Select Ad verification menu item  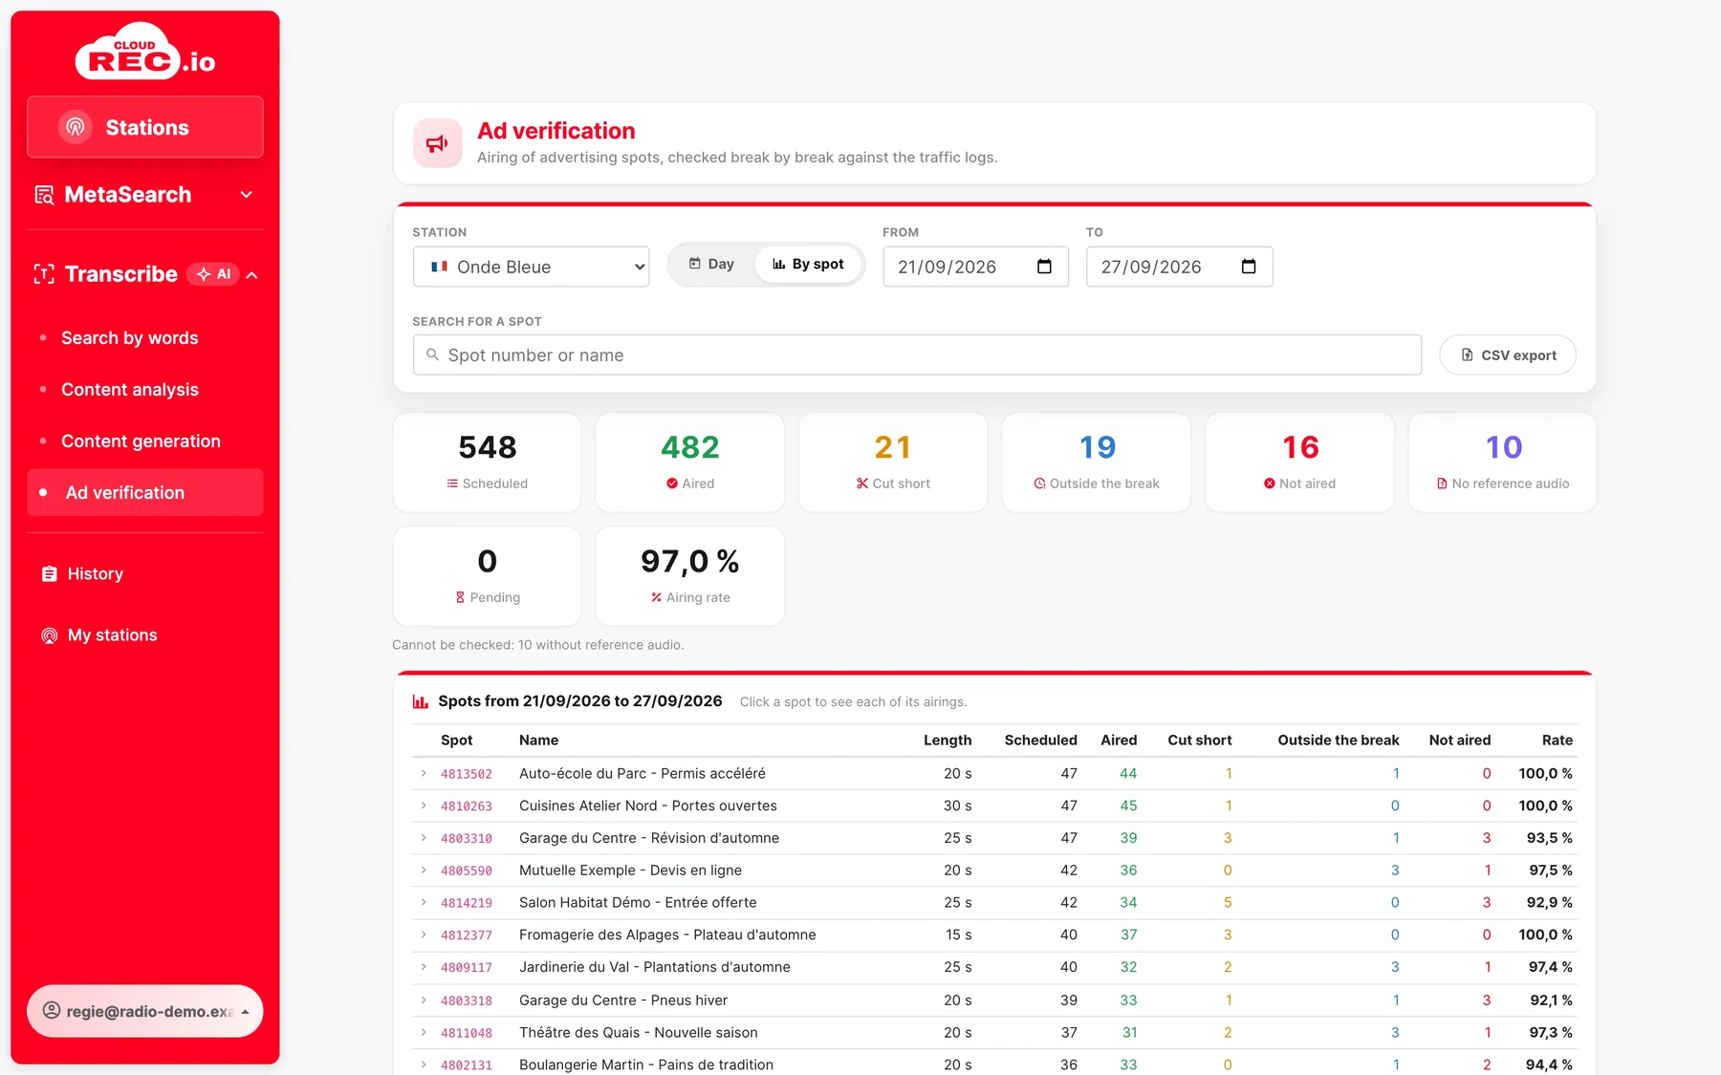pyautogui.click(x=145, y=493)
